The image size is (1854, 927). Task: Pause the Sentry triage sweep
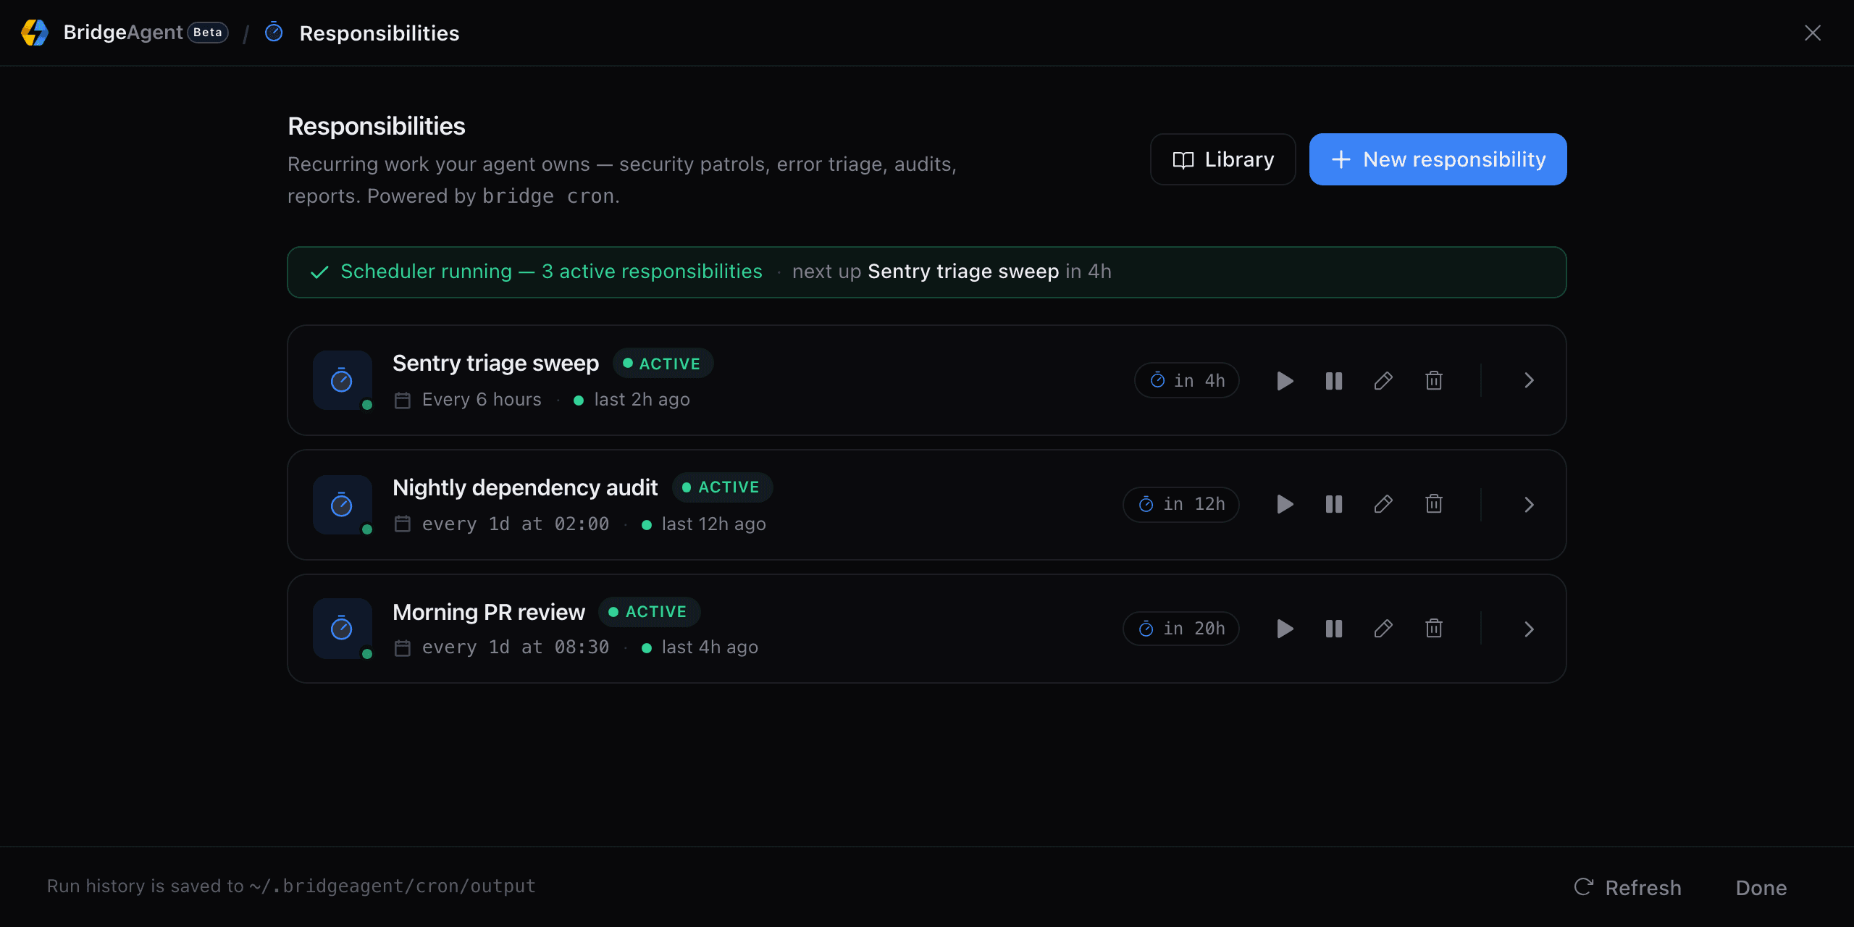pos(1334,381)
